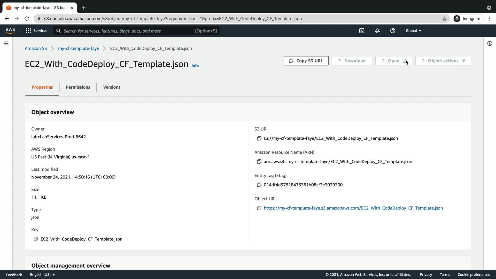The width and height of the screenshot is (496, 279).
Task: Open the info panel icon
Action: pos(490,43)
